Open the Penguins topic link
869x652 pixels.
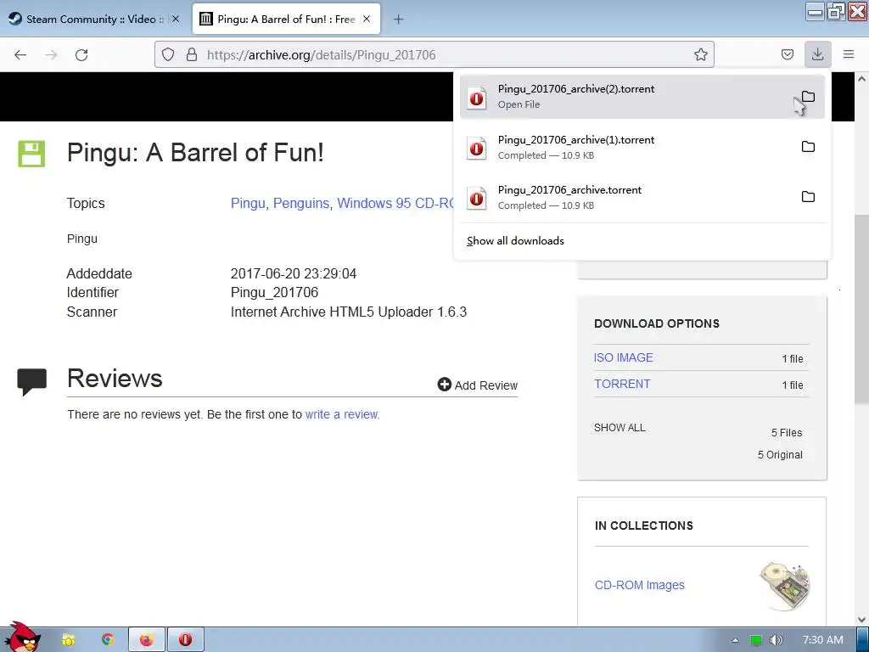click(301, 203)
